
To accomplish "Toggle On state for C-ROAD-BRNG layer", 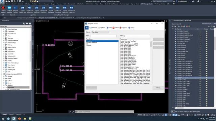I will [x=200, y=88].
